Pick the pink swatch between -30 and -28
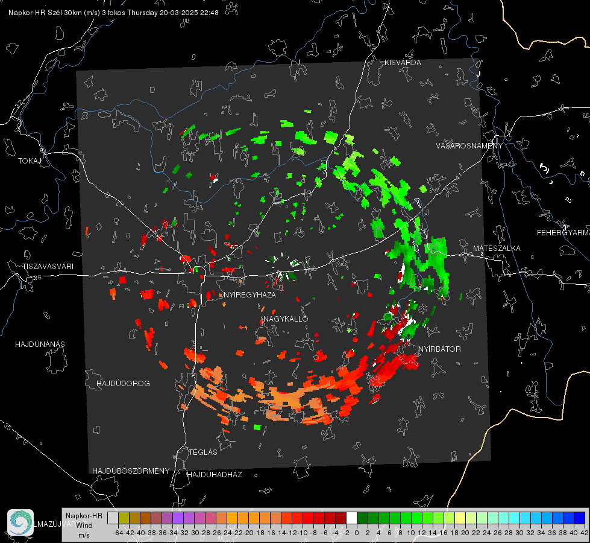Screen dimensions: 590x543 tap(199, 518)
